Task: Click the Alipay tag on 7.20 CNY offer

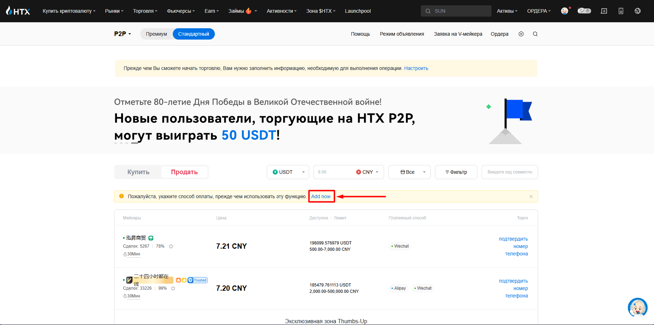Action: [399, 288]
